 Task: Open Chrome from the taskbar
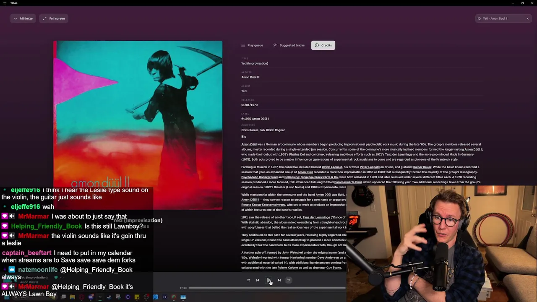click(x=174, y=297)
